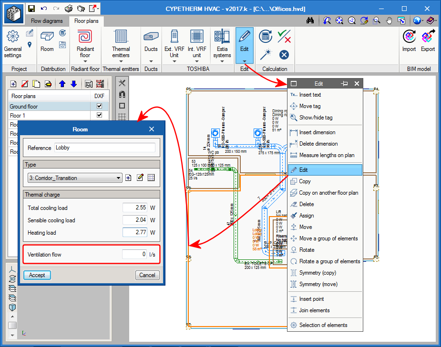
Task: Click the Ventilation flow input field
Action: pos(134,255)
